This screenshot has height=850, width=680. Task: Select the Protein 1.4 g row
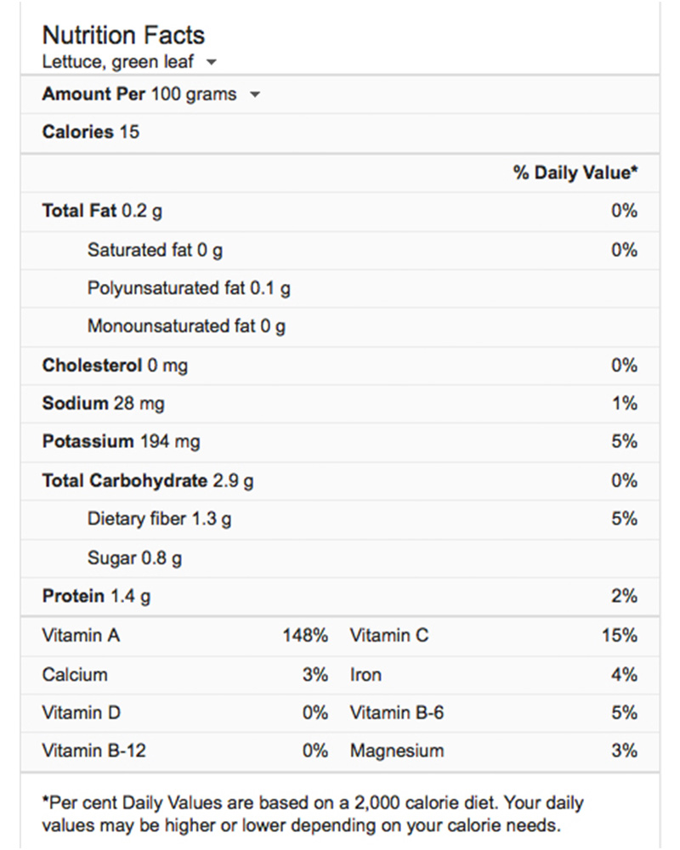[x=96, y=597]
